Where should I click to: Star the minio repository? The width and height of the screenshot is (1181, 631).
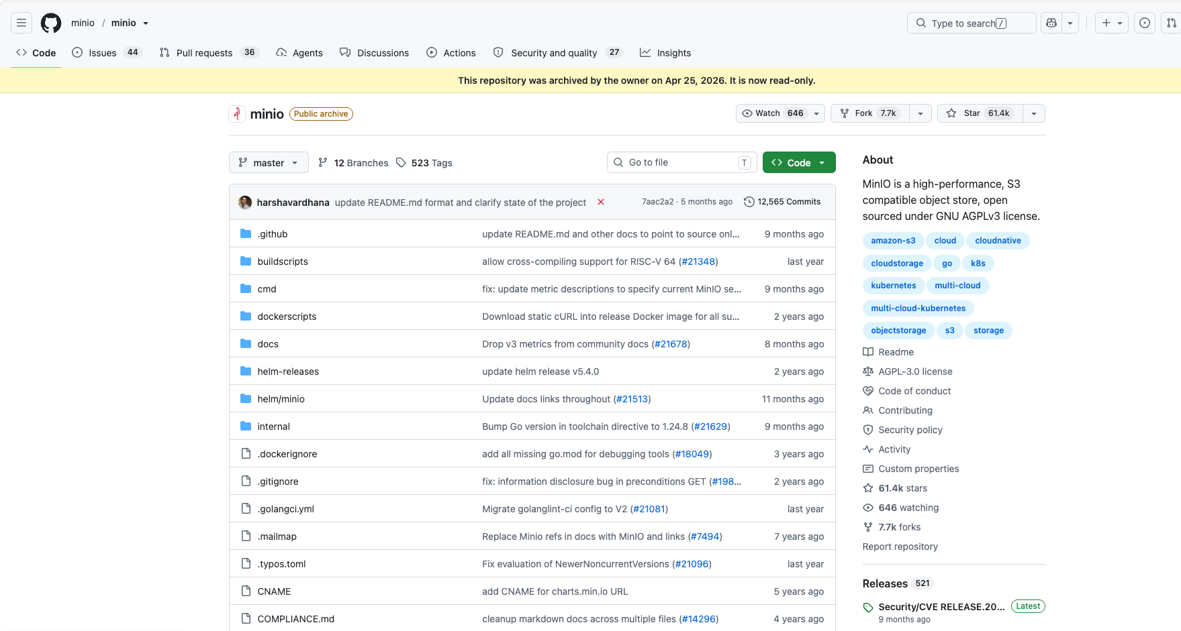click(980, 113)
